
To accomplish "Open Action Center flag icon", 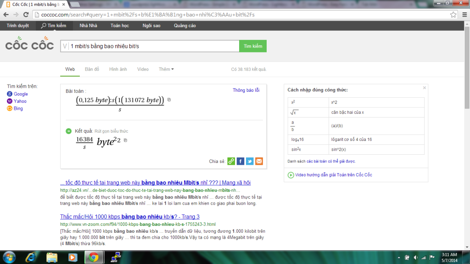I will click(x=432, y=258).
